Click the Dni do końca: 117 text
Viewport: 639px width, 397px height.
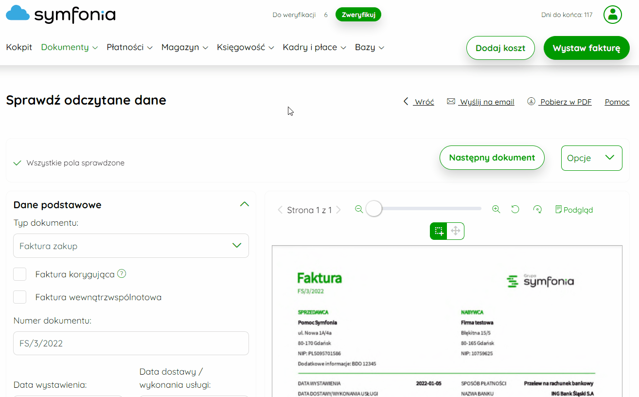tap(567, 15)
